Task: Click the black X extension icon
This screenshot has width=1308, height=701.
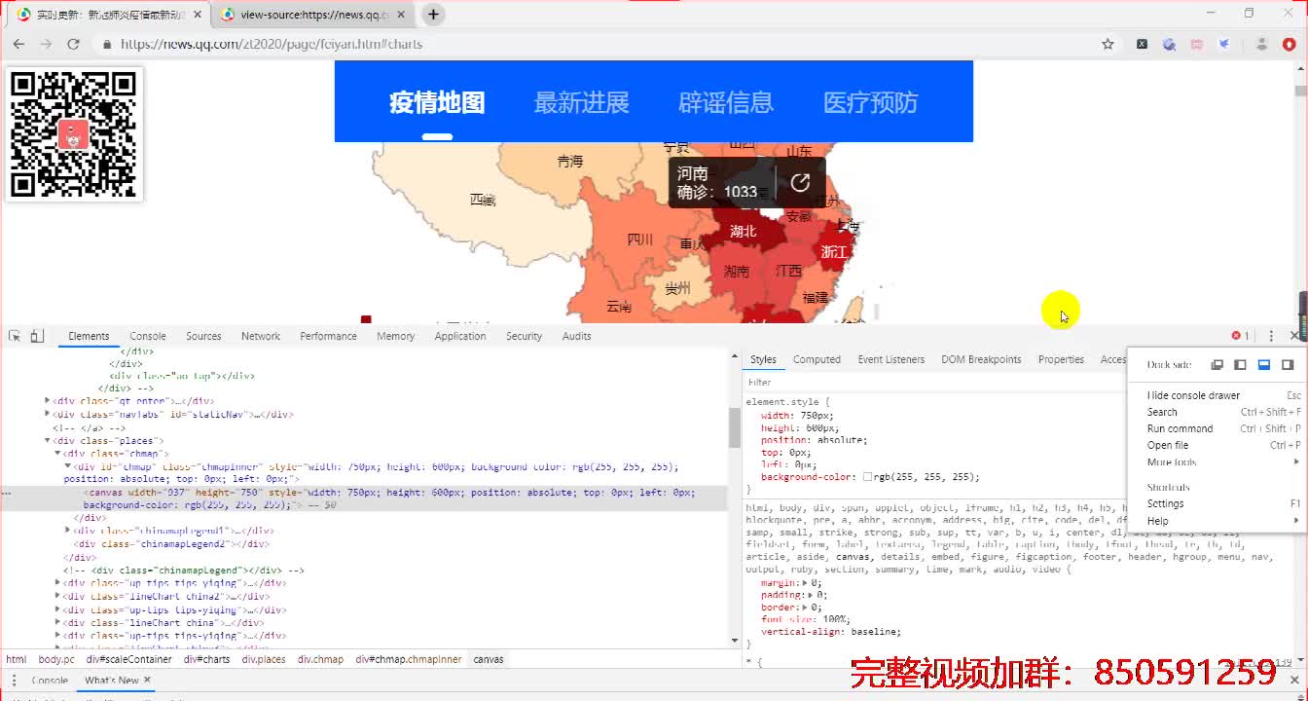Action: coord(1143,44)
